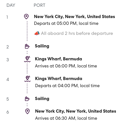Screen dimensions: 128x132
Task: Click Arrives at 06:30 AM text
Action: pos(66,118)
